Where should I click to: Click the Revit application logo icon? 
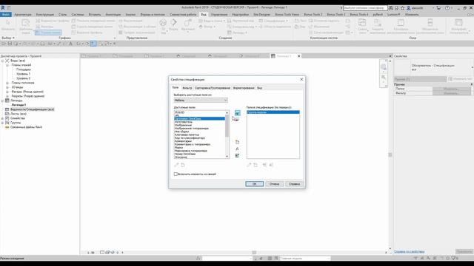click(x=3, y=8)
